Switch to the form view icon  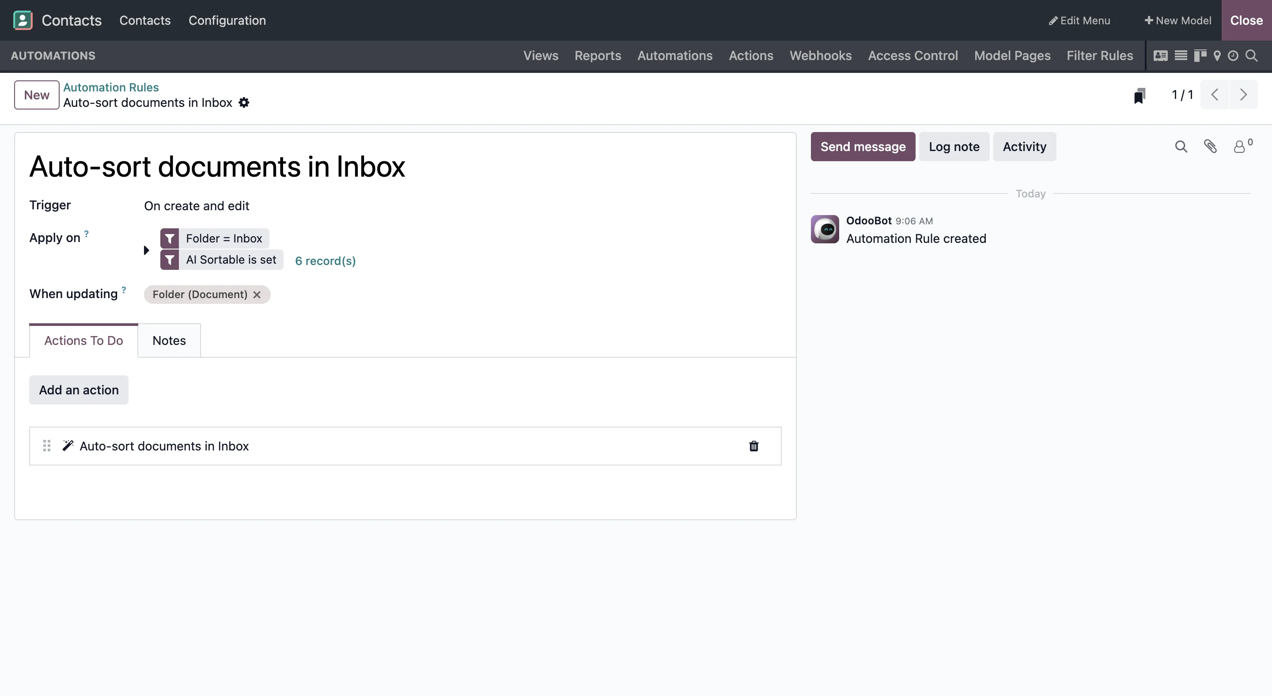click(x=1160, y=56)
